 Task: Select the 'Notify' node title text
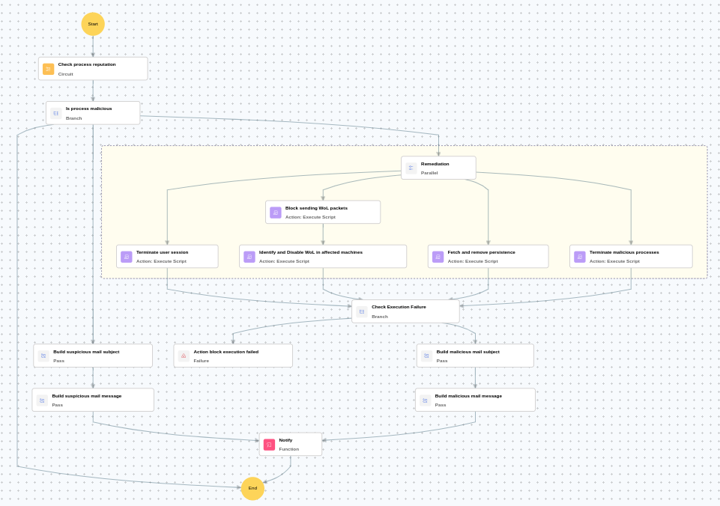285,440
